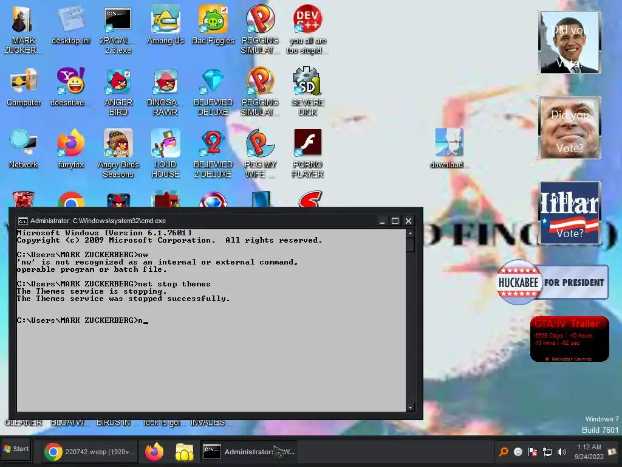The image size is (622, 467).
Task: Launch the Among Us desktop shortcut
Action: [x=165, y=26]
